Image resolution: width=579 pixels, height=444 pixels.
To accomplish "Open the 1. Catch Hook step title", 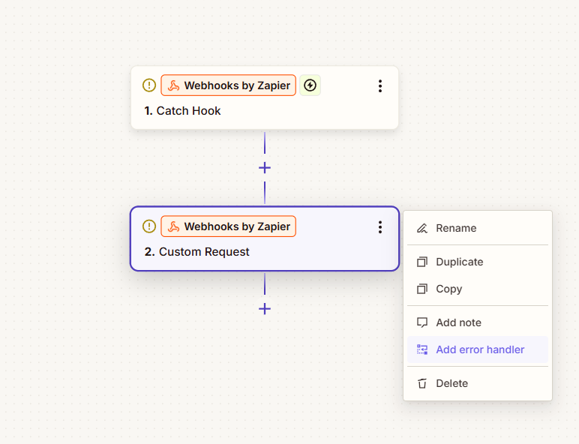I will pos(183,111).
